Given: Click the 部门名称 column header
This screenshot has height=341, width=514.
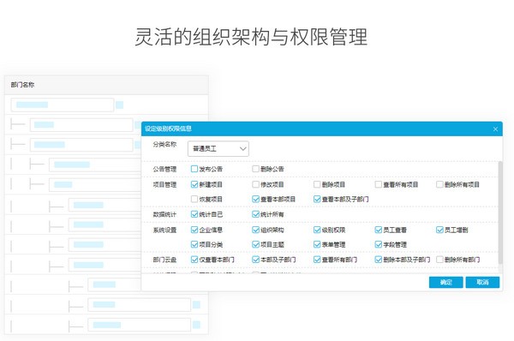Looking at the screenshot, I should coord(22,85).
